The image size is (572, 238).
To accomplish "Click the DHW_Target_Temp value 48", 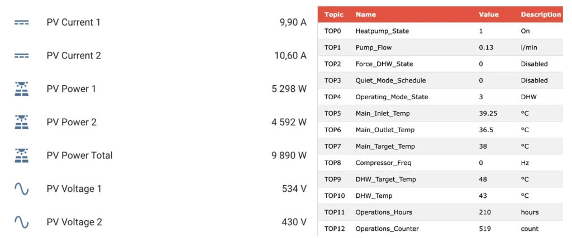I will [x=483, y=179].
